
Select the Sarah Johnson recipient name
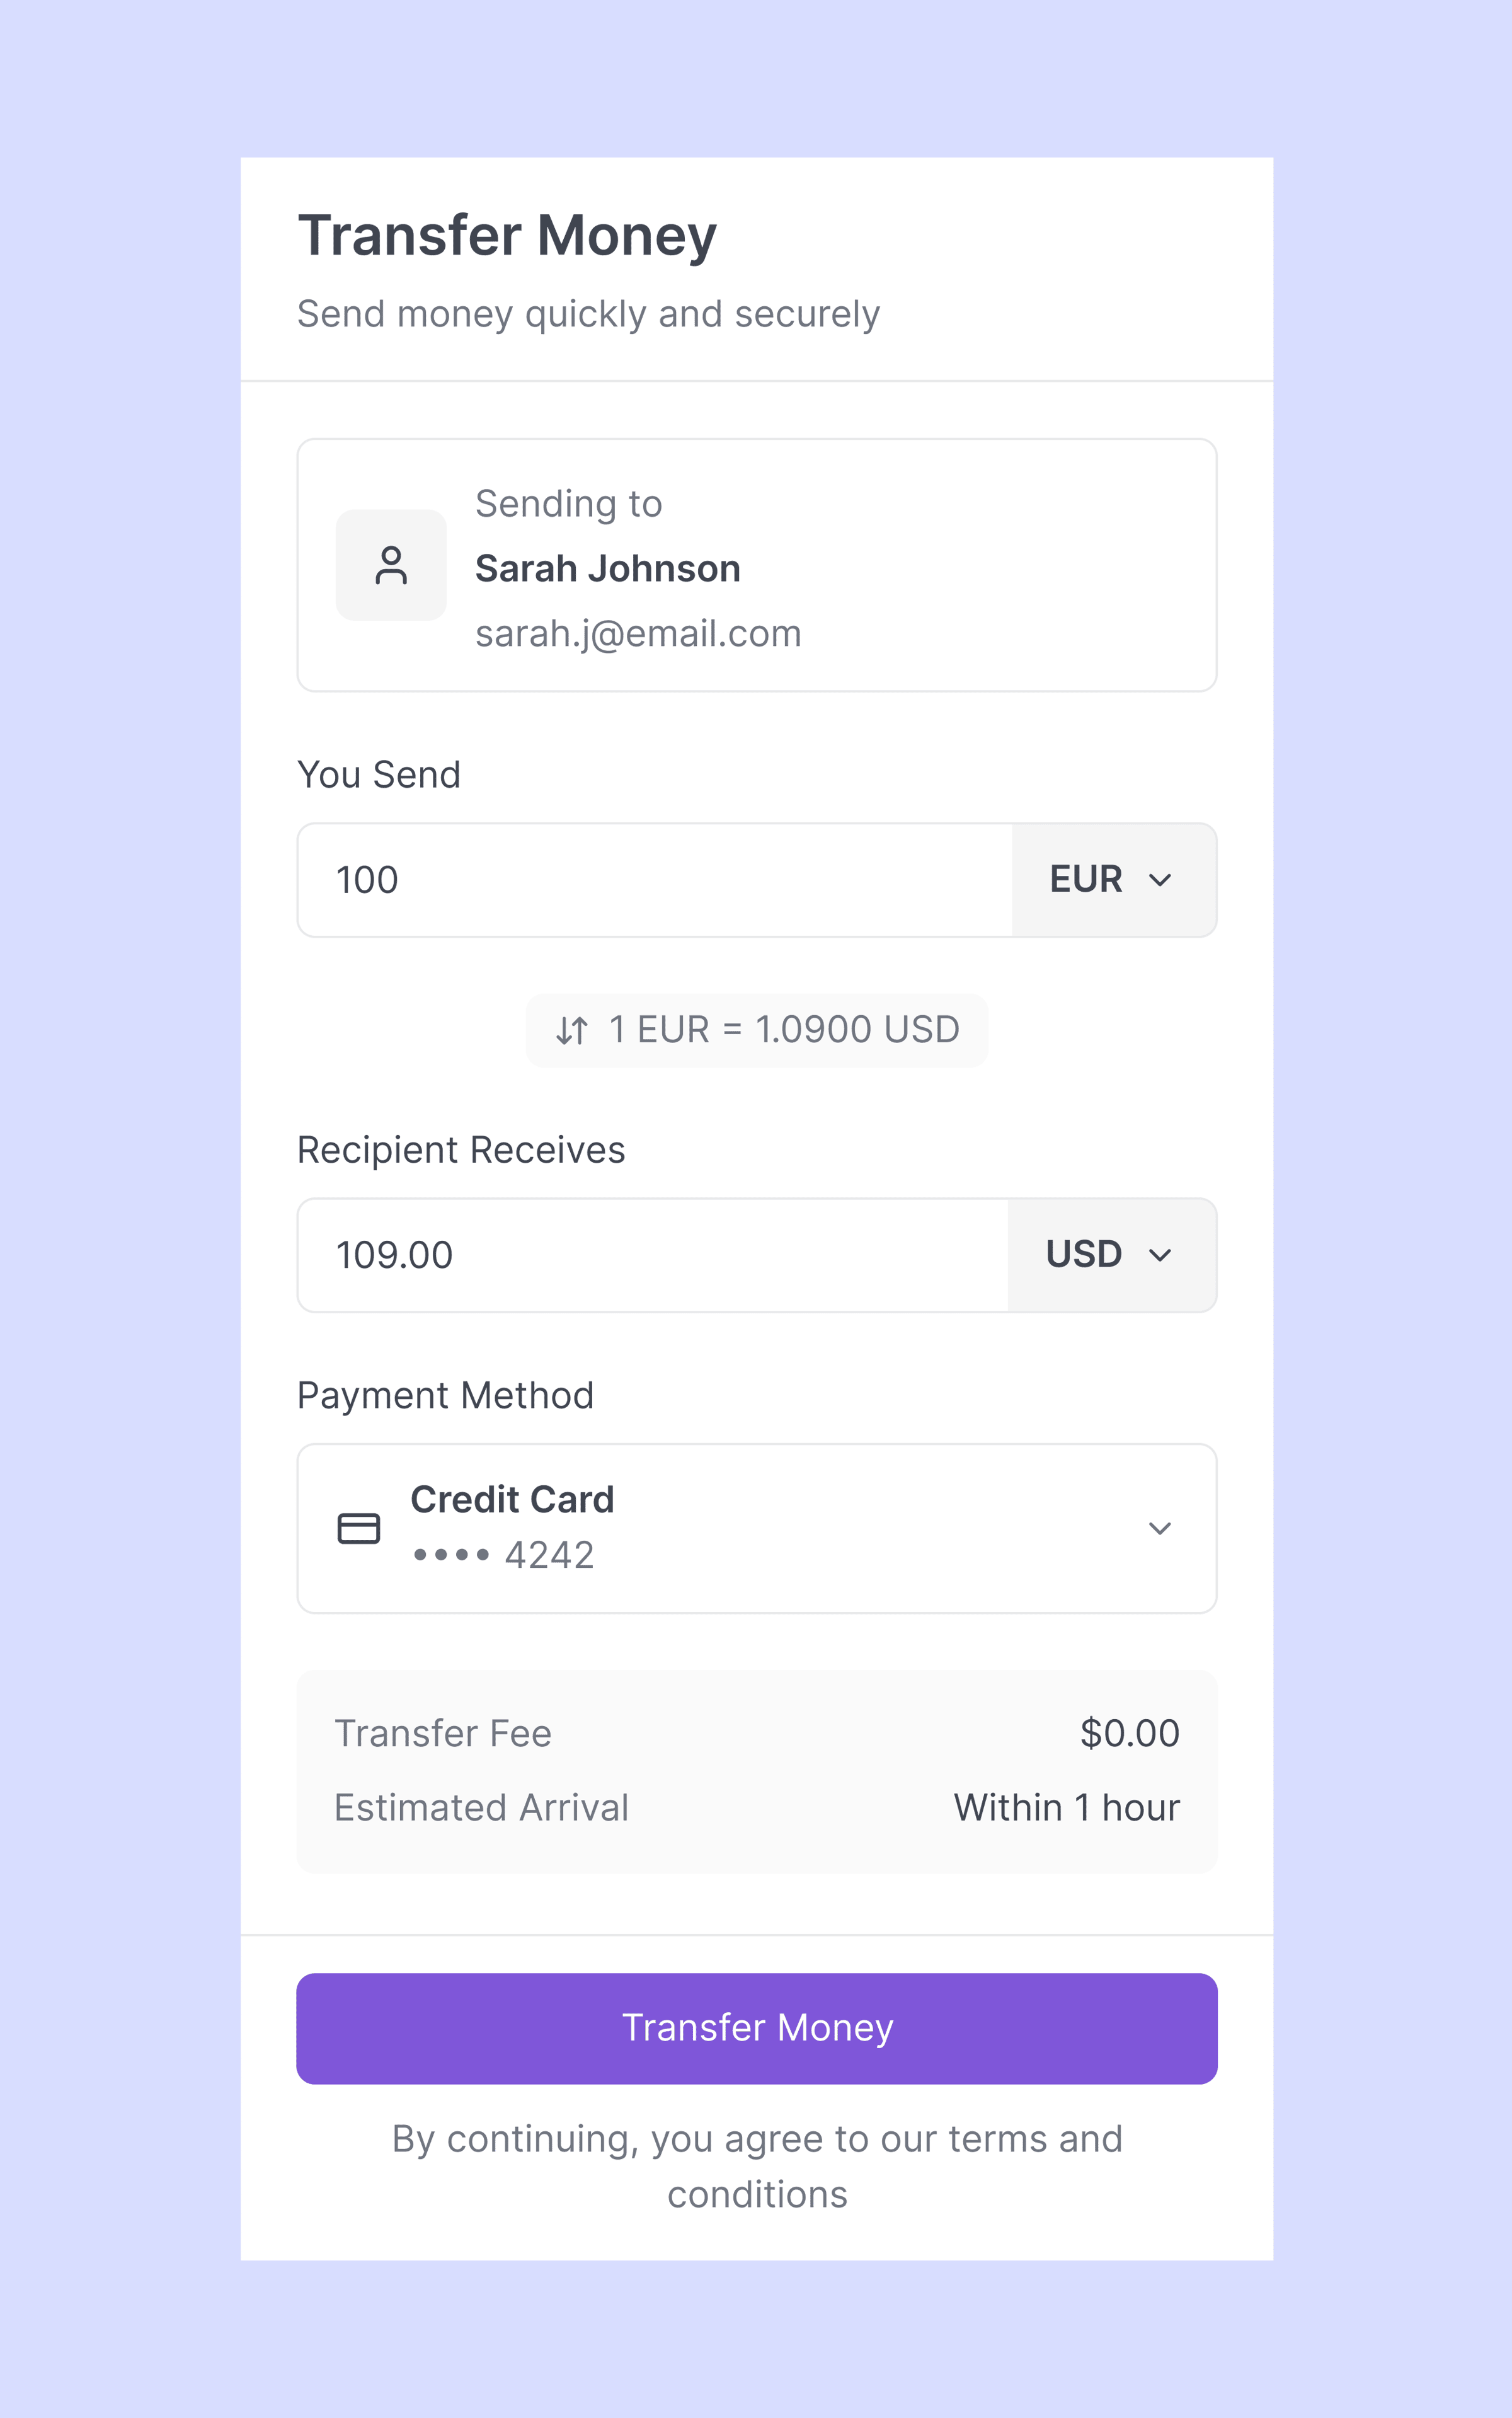pos(607,568)
